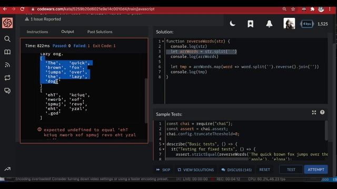Switch to the Instructions tab
337x189 pixels.
(37, 31)
